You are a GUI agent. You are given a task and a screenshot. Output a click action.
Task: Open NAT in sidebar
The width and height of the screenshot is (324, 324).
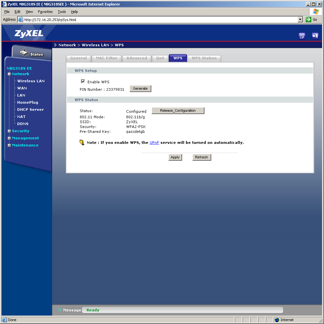21,117
